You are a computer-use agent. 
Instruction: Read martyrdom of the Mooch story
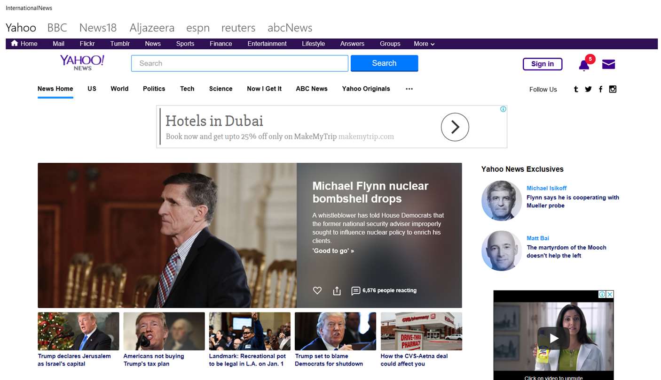567,251
